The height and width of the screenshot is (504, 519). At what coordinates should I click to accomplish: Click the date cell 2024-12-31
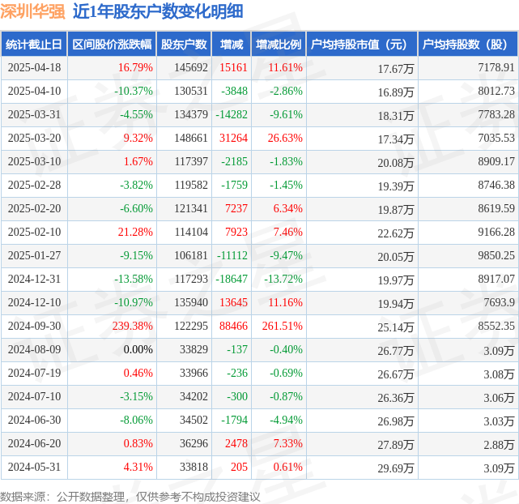tap(35, 280)
